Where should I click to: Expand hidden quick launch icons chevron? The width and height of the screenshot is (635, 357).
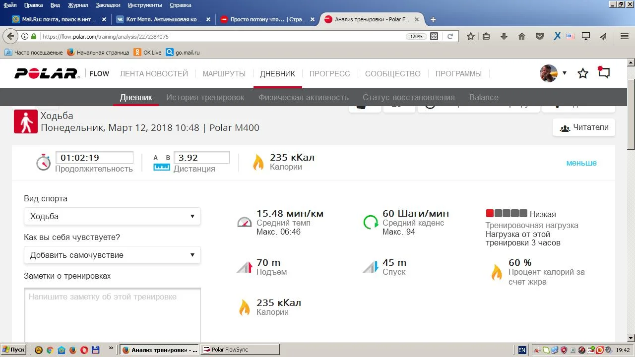[x=111, y=349]
